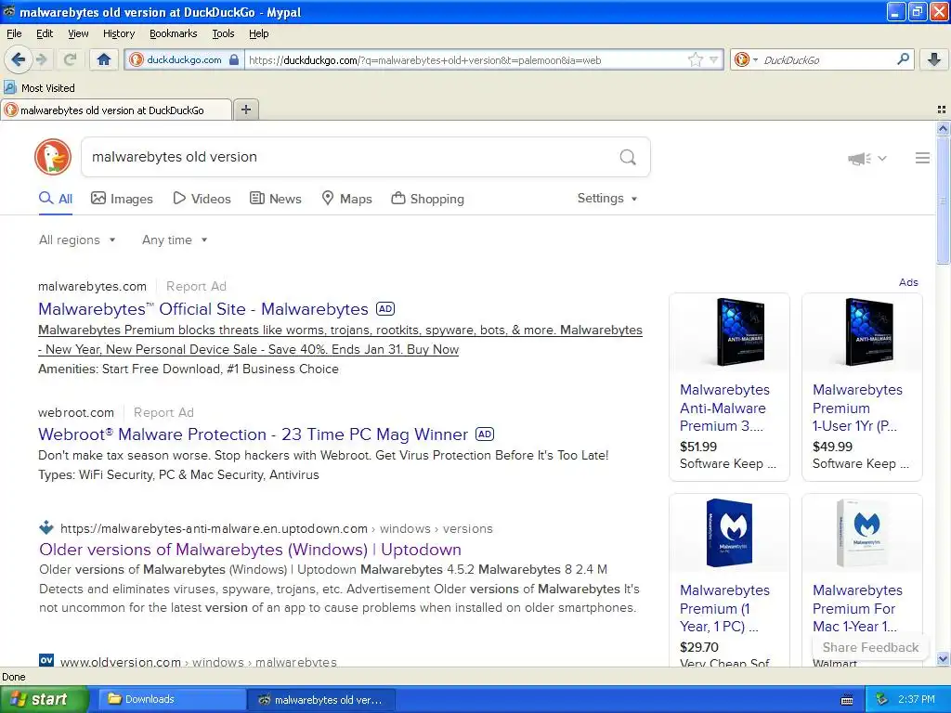
Task: Open the Help menu
Action: (x=259, y=33)
